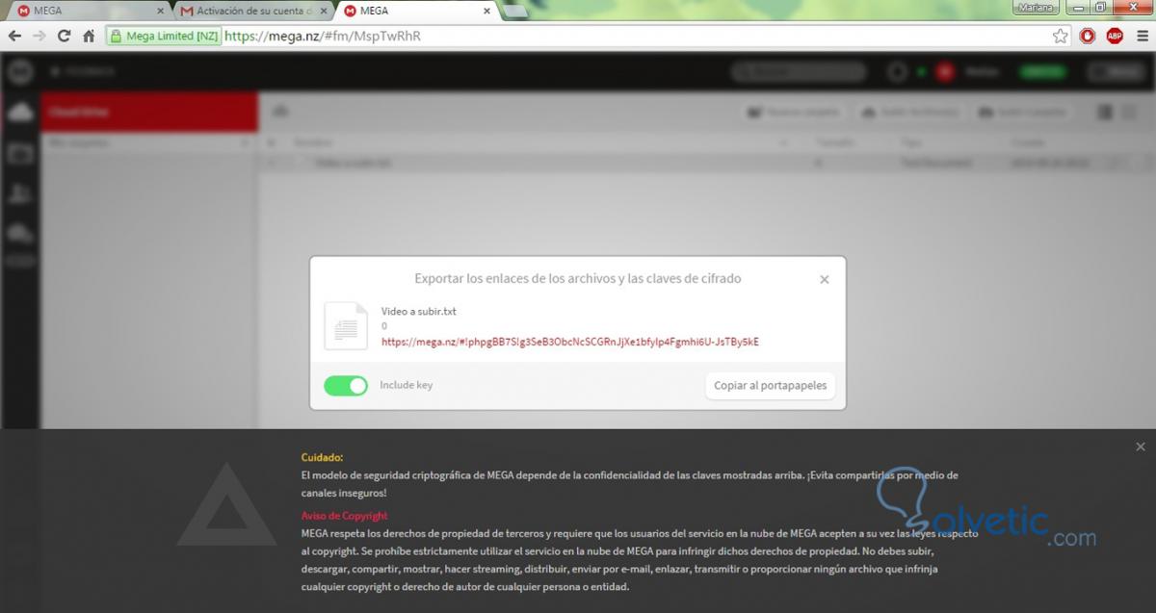Focus the mega.nz address bar
Viewport: 1156px width, 613px height.
(636, 37)
